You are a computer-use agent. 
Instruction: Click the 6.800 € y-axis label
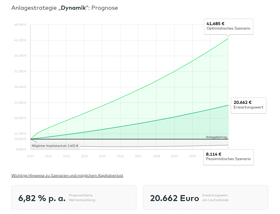(21, 149)
